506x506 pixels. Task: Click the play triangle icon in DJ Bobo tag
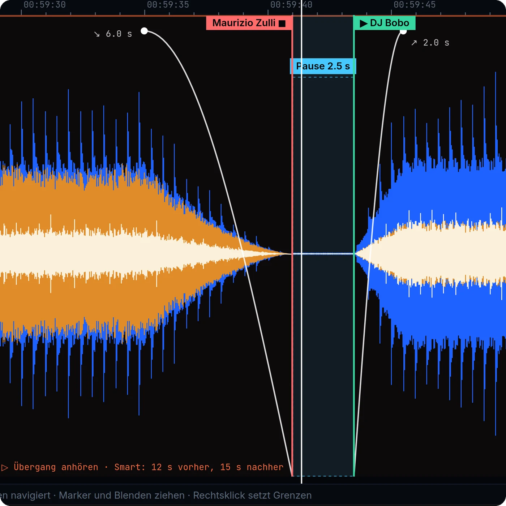point(364,24)
